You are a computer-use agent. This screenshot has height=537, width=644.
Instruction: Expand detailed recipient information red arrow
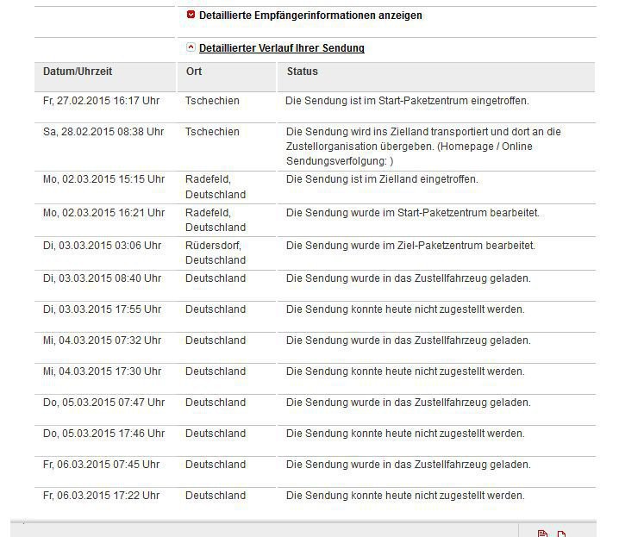click(x=191, y=15)
